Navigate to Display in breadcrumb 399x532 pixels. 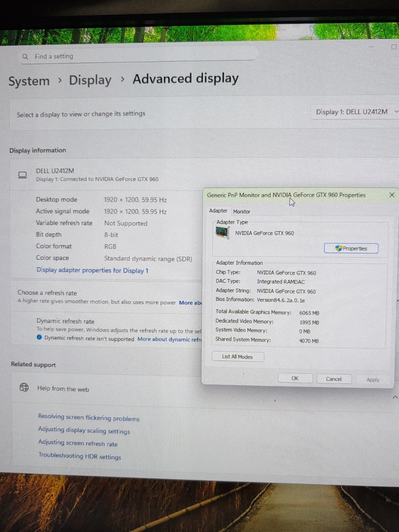[x=90, y=80]
